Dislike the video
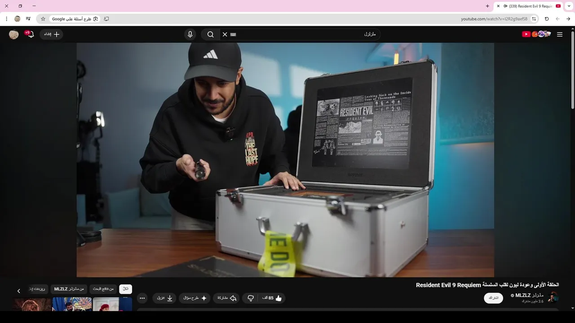Image resolution: width=575 pixels, height=323 pixels. click(251, 298)
